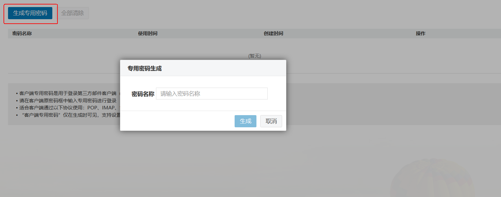Click the 专用密码生成 dialog title
Screen dimensions: 501x197
(x=144, y=68)
